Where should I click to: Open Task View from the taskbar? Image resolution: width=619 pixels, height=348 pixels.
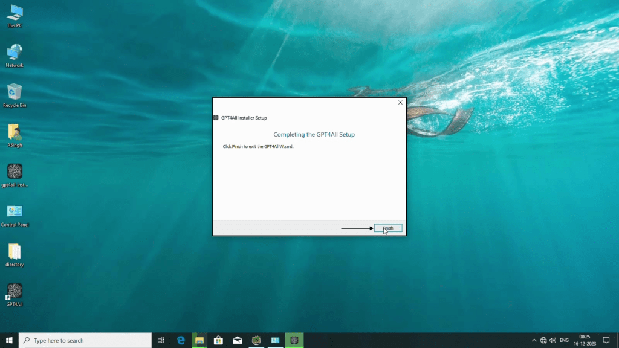click(161, 340)
